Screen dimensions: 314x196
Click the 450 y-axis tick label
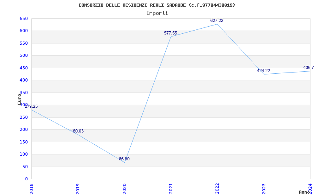24,68
